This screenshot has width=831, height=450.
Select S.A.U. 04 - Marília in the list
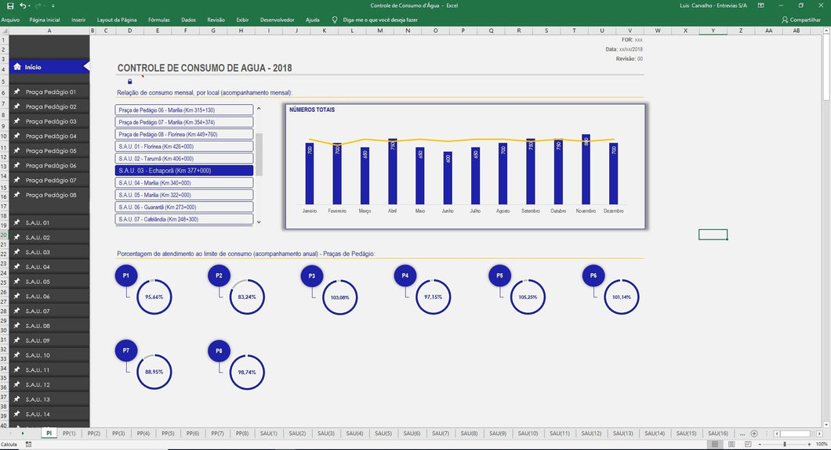(x=184, y=182)
